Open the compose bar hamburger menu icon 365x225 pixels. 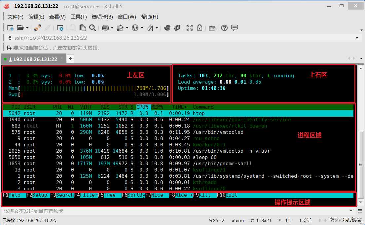360,211
